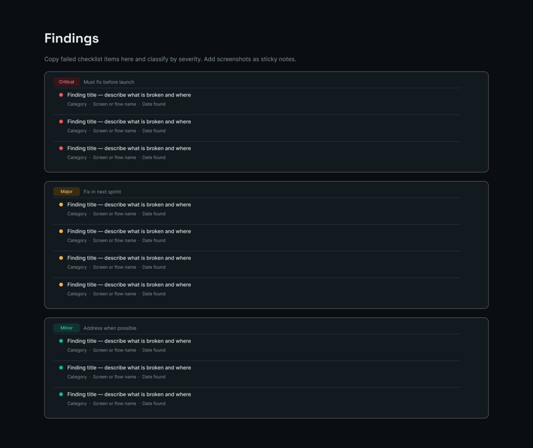Select the Major severity badge
Image resolution: width=533 pixels, height=448 pixels.
point(67,192)
